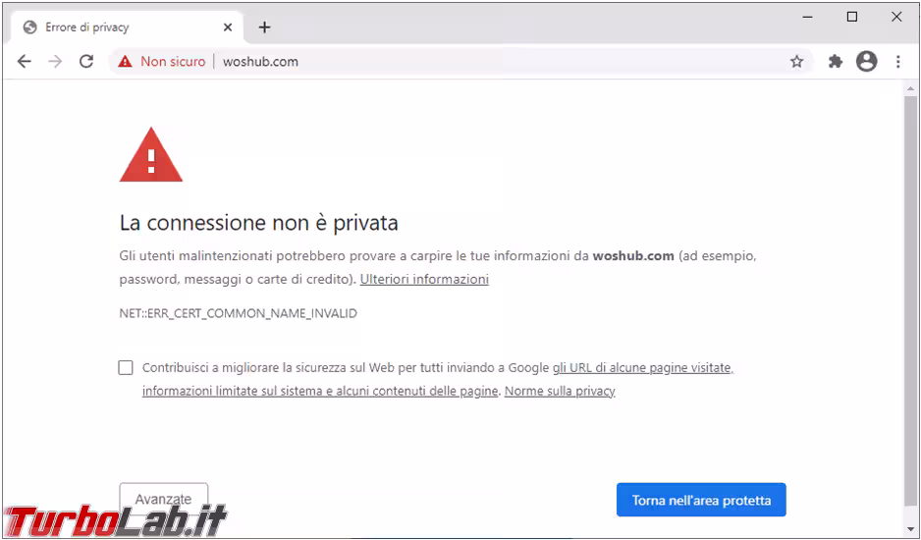This screenshot has height=540, width=921.
Task: Click the Non sicuro label
Action: point(173,61)
